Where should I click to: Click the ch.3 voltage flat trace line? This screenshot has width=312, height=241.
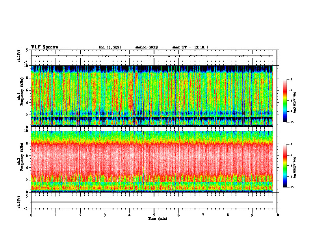point(152,202)
